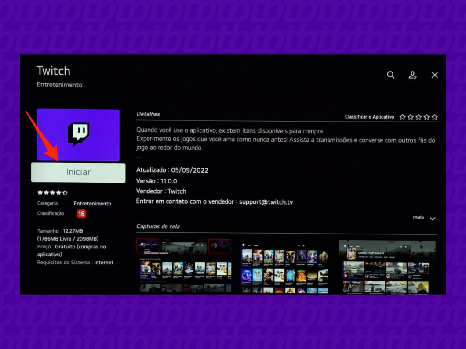Click the Classificar o Aplicativo label
Screen dimensions: 466x349
pyautogui.click(x=369, y=117)
